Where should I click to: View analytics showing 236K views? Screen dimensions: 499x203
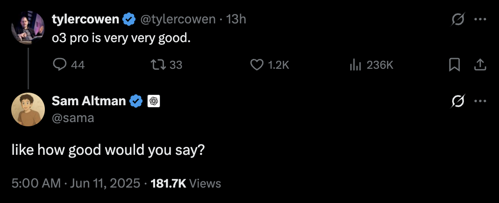371,65
